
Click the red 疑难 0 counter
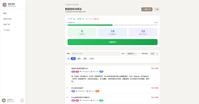(x=96, y=19)
